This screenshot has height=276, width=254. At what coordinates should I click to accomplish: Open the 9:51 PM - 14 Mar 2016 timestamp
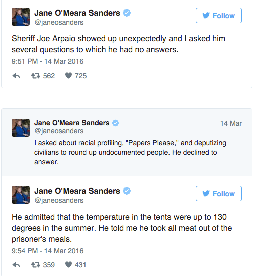[47, 61]
